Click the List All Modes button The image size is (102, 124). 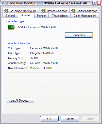pos(20,101)
